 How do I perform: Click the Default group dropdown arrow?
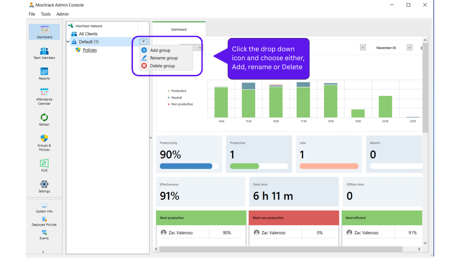pos(143,42)
